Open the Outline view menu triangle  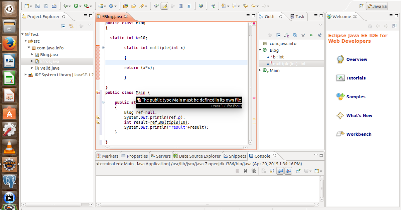320,25
